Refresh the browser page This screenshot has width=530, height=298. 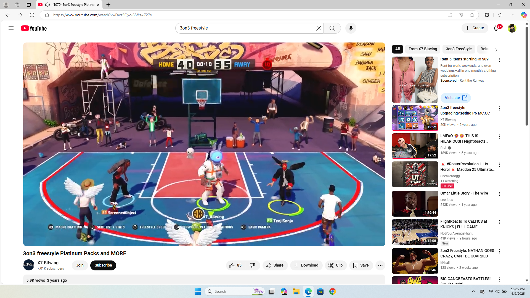32,15
